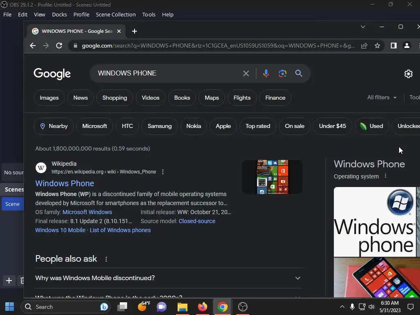420x315 pixels.
Task: Switch to Shopping search results
Action: click(x=115, y=98)
